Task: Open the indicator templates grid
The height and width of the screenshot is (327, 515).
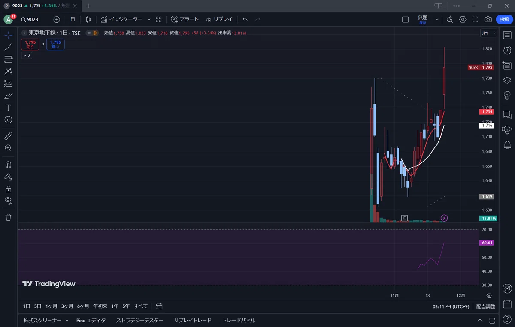Action: pos(159,19)
